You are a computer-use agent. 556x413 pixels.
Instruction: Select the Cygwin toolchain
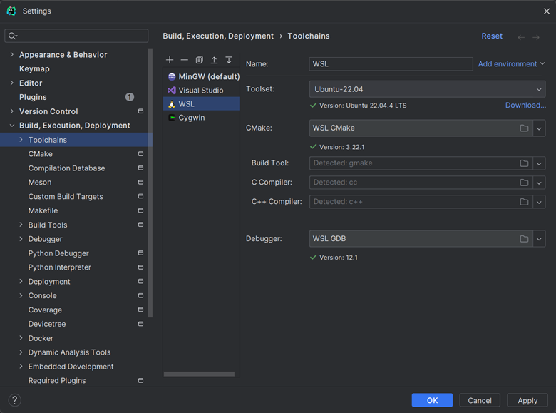point(202,118)
